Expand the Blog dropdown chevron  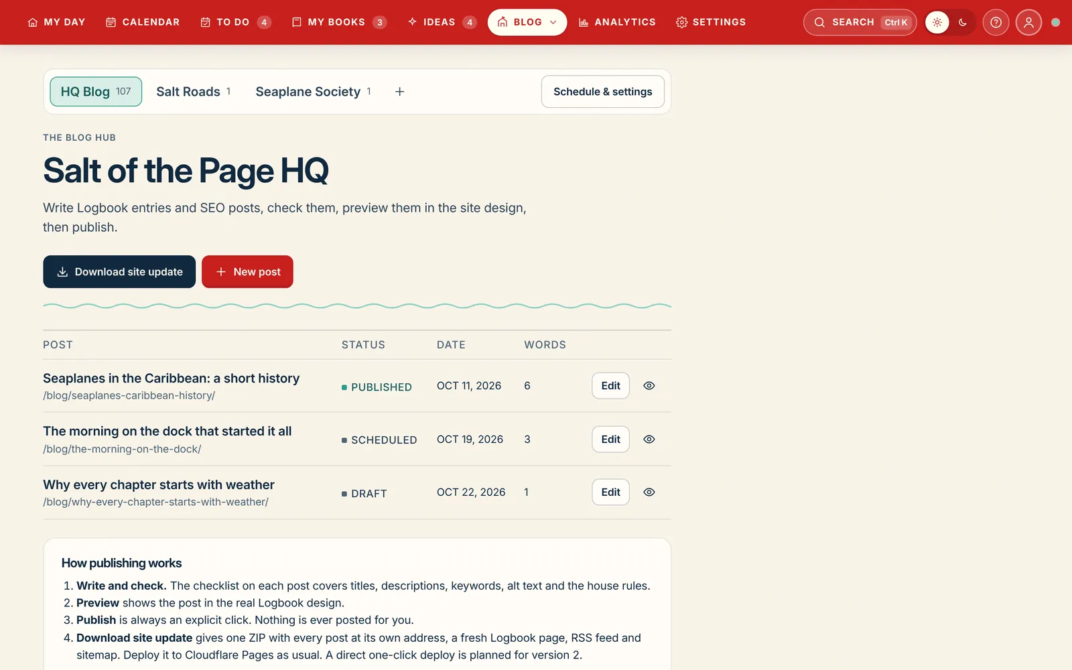coord(553,22)
